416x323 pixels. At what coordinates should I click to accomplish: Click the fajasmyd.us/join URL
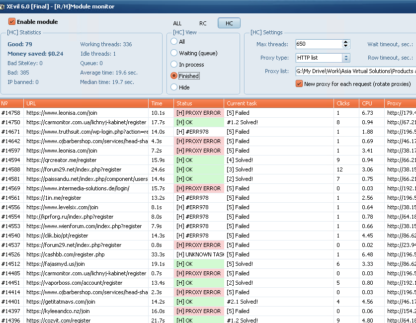pyautogui.click(x=56, y=264)
